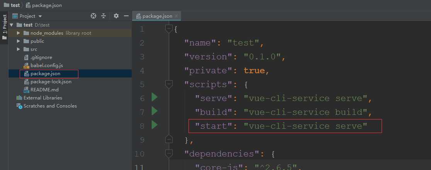Expand the public folder
Image resolution: width=431 pixels, height=170 pixels.
coord(19,41)
